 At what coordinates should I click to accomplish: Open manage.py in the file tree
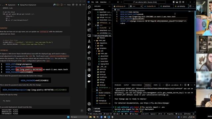click(x=102, y=100)
